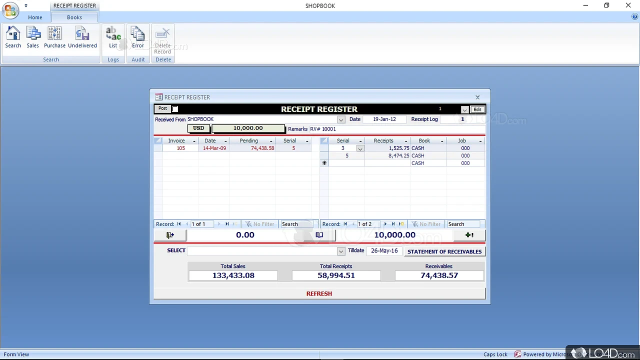
Task: Open Pending column filter arrow
Action: click(271, 141)
